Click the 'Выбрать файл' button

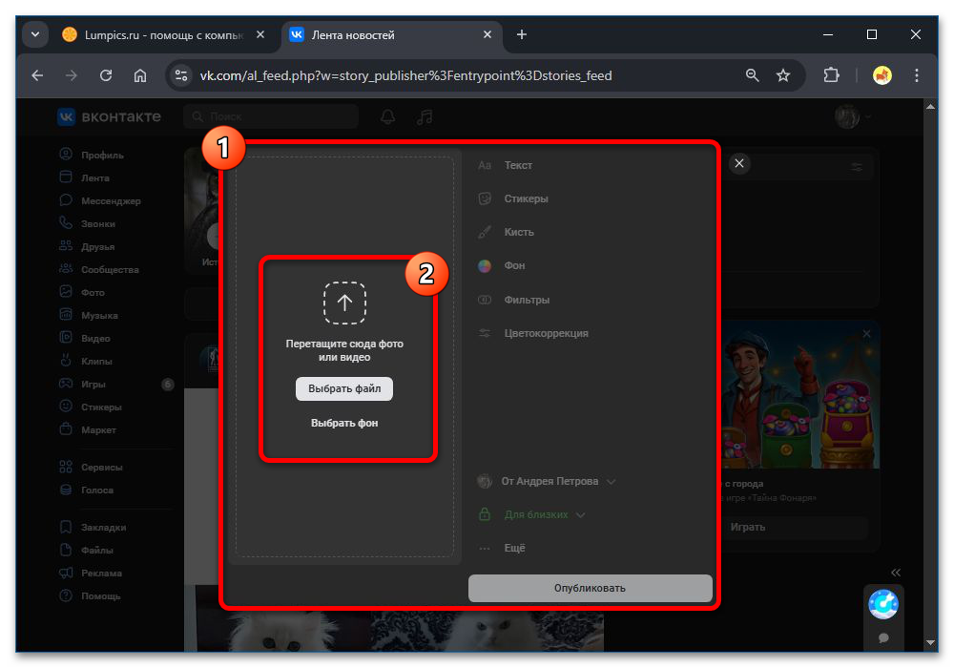click(x=344, y=388)
